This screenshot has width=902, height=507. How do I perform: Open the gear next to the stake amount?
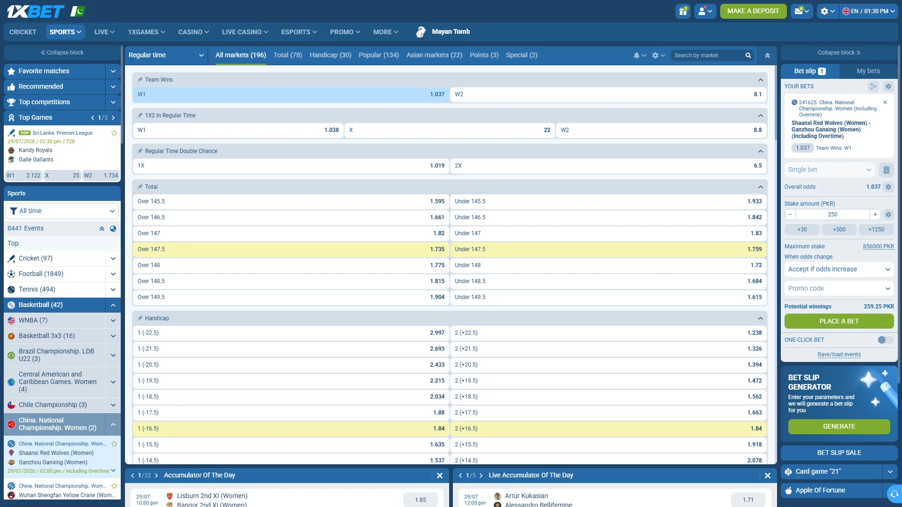coord(888,215)
